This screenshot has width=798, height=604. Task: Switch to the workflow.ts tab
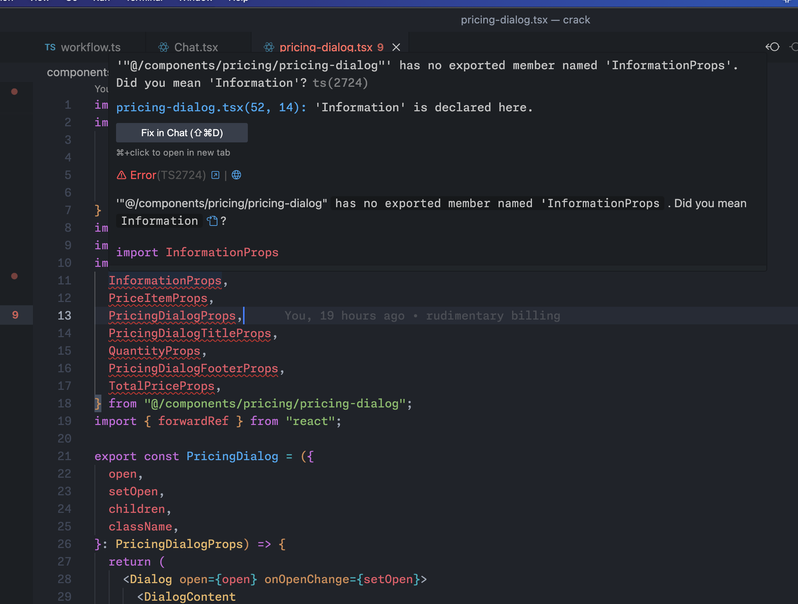coord(90,47)
